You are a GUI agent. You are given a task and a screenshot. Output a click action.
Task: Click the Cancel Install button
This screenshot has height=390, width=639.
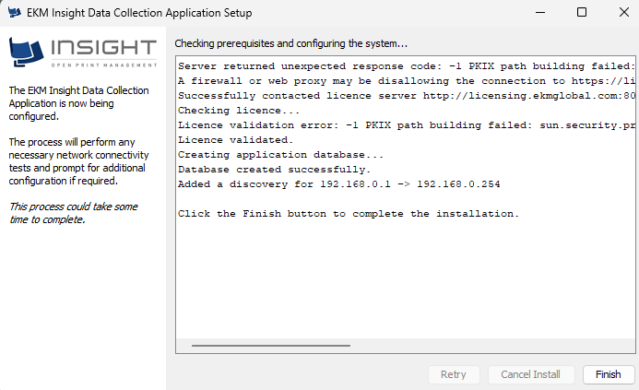coord(531,374)
